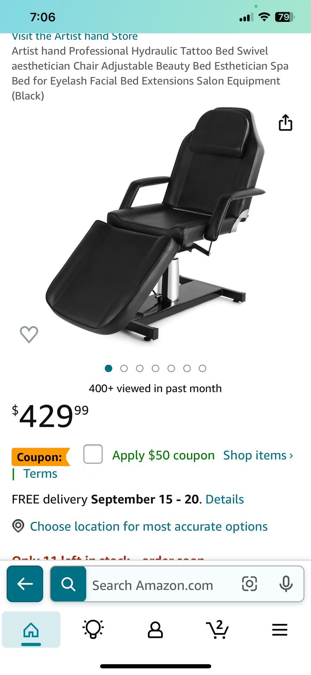Start voice search with microphone icon

286,584
